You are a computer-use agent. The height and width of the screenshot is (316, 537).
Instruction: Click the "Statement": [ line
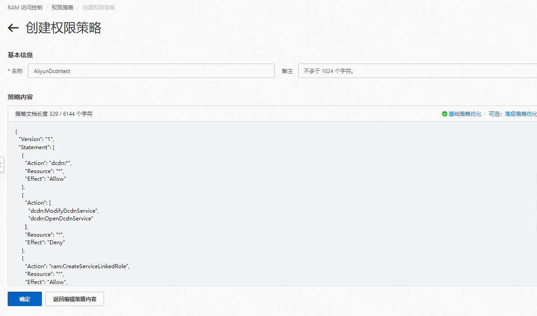point(36,147)
